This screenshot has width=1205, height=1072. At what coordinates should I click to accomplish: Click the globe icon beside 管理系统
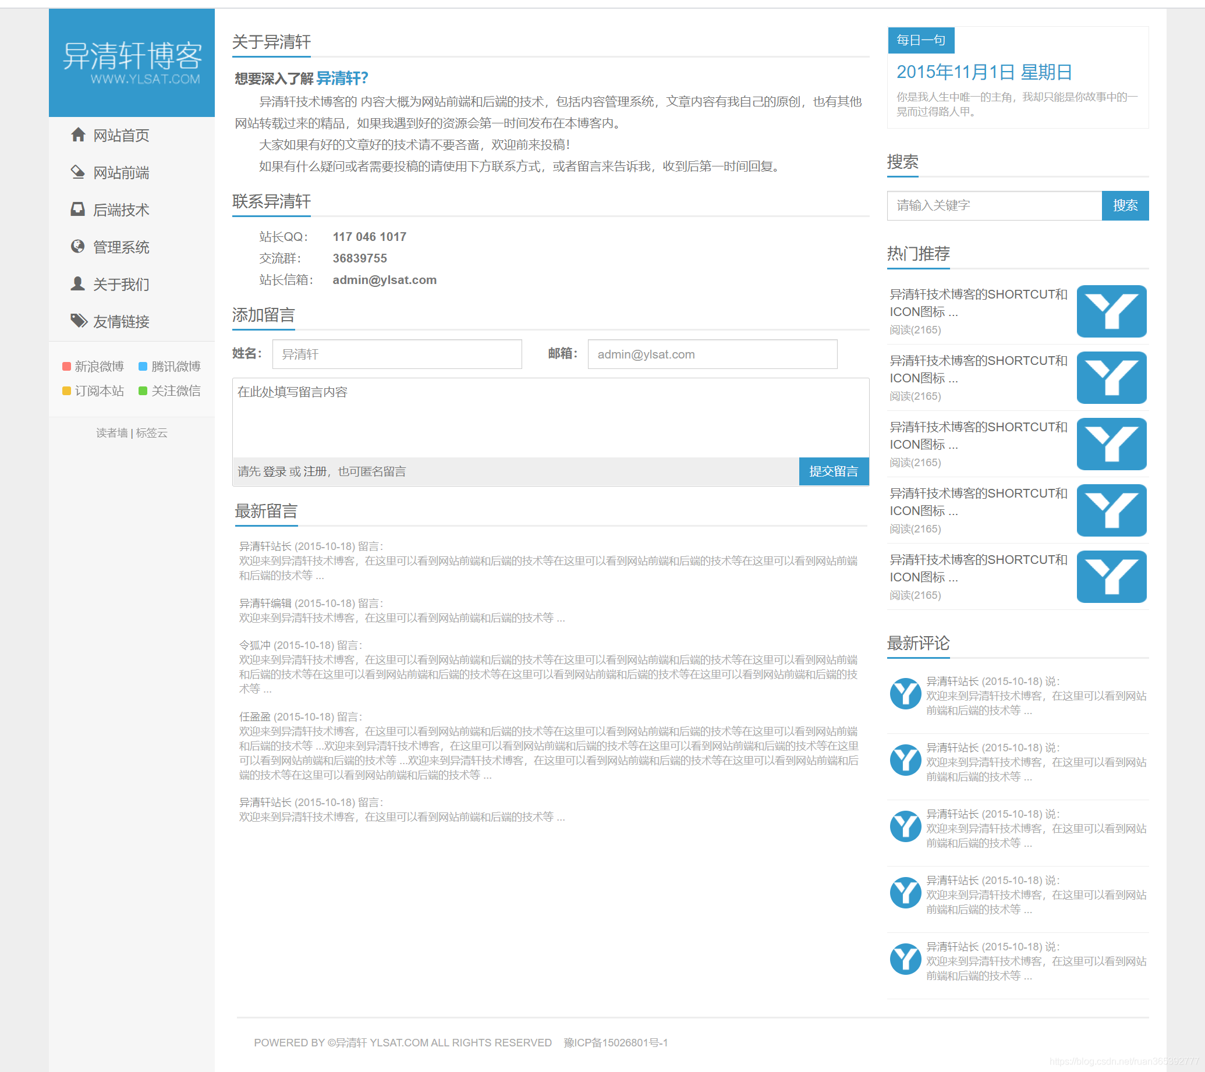(x=78, y=246)
